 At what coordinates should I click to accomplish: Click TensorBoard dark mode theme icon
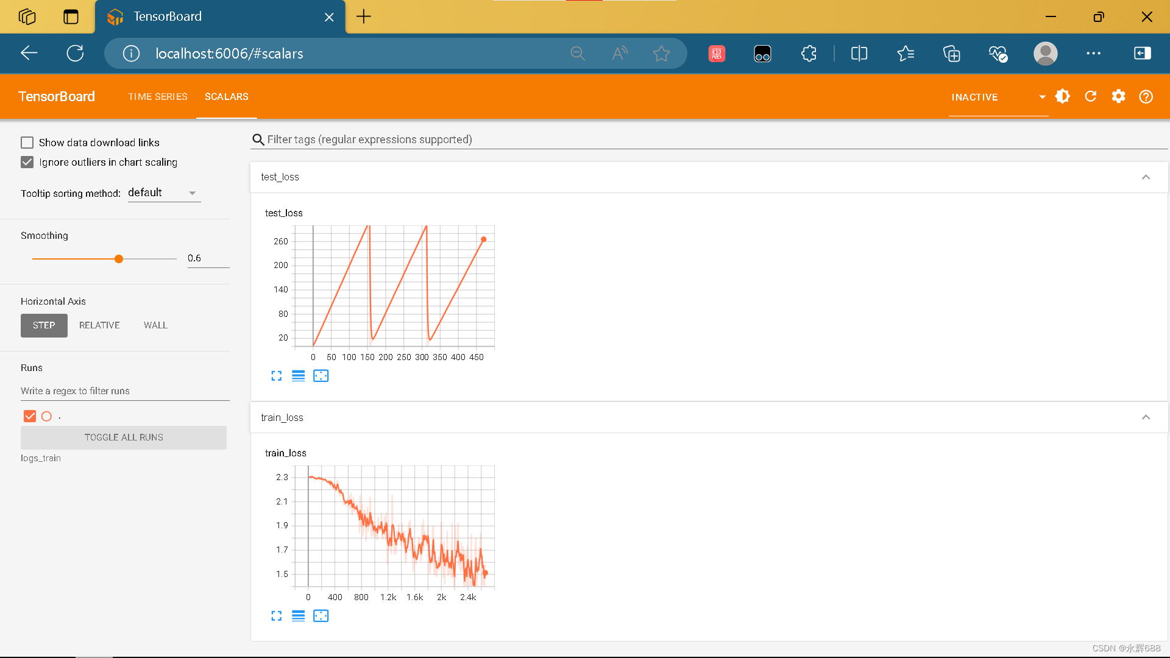pos(1063,96)
